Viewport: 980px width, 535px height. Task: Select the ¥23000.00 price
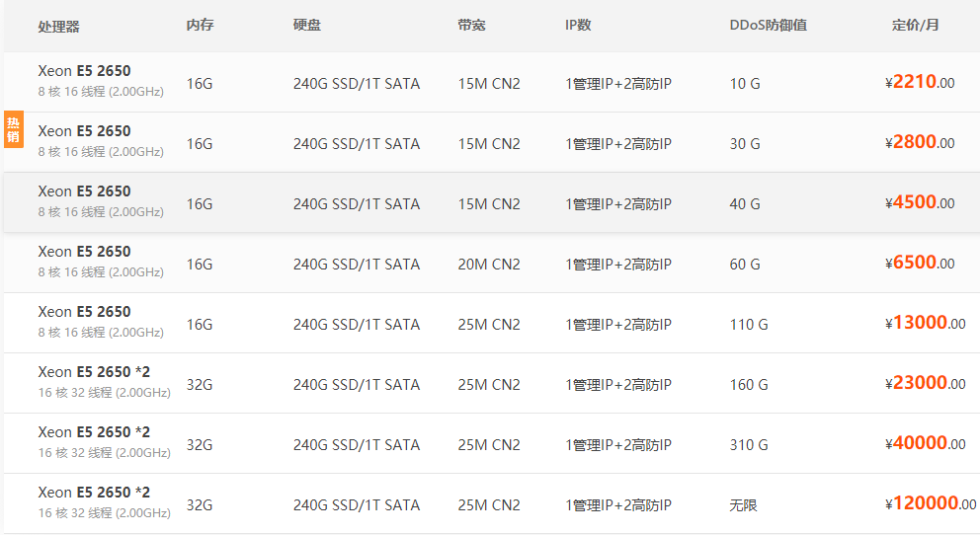pyautogui.click(x=926, y=383)
